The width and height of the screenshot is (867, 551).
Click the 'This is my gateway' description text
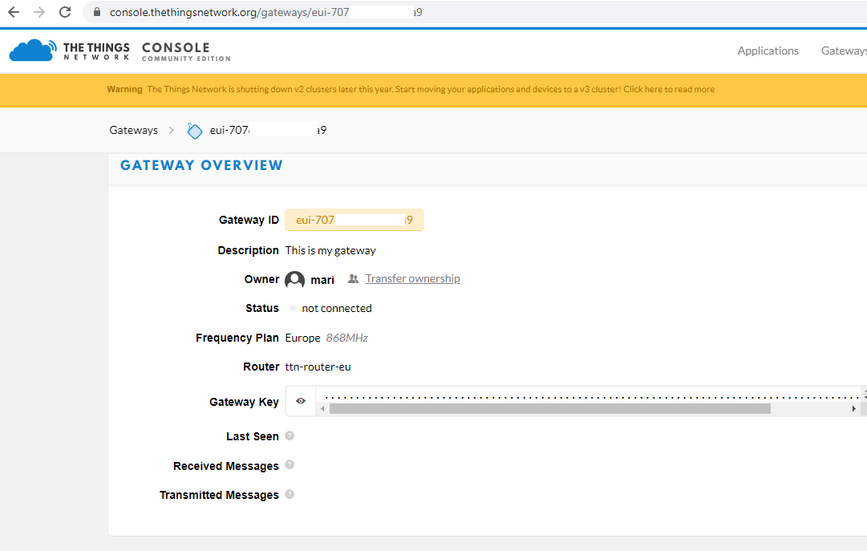click(330, 250)
